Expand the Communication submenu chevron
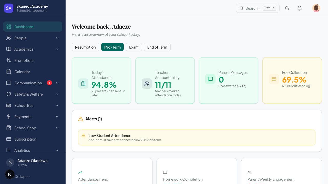328x184 pixels. [57, 83]
